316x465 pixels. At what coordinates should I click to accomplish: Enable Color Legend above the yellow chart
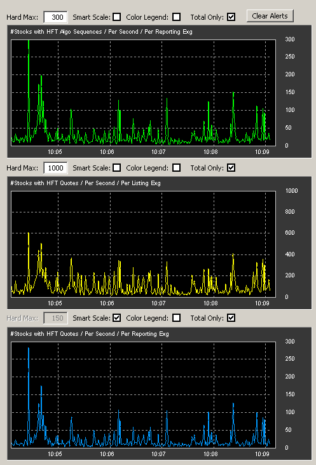(x=176, y=168)
